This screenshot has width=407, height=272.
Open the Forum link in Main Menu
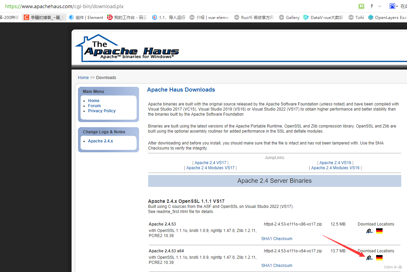coord(94,105)
